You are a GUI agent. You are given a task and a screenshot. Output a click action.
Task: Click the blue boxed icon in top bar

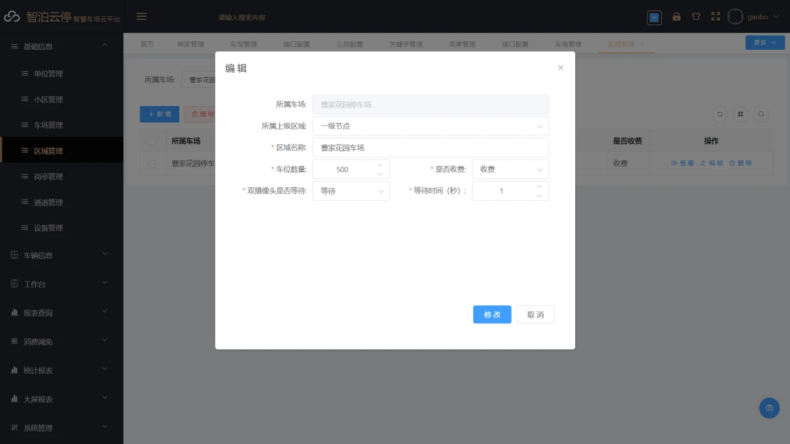pos(654,17)
